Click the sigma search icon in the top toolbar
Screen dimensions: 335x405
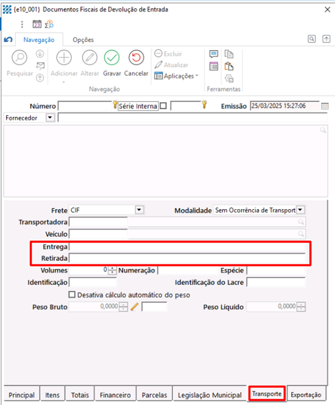49,24
